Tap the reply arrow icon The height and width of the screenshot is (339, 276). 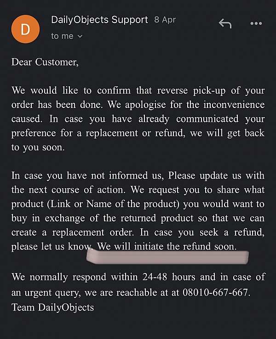(x=225, y=24)
